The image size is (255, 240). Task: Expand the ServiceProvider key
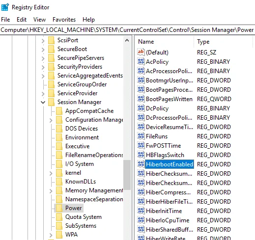[43, 94]
